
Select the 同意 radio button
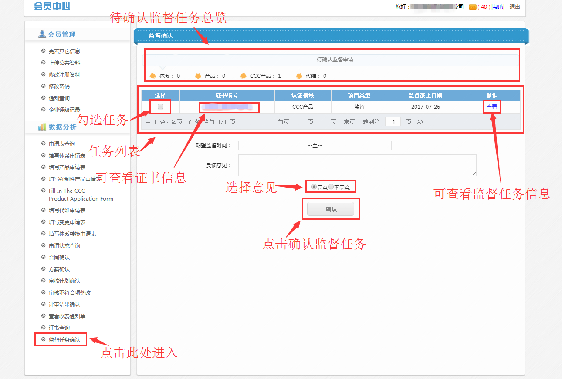pyautogui.click(x=314, y=187)
